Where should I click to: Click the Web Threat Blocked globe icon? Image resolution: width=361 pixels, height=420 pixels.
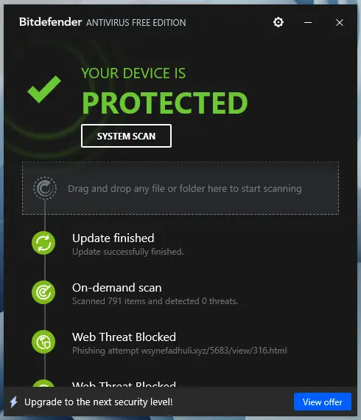click(43, 342)
